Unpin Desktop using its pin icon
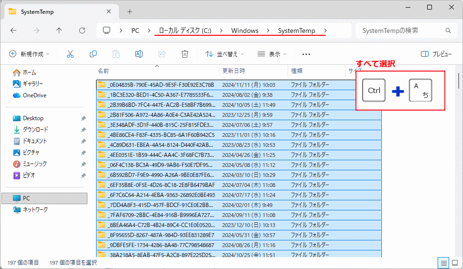 83,118
